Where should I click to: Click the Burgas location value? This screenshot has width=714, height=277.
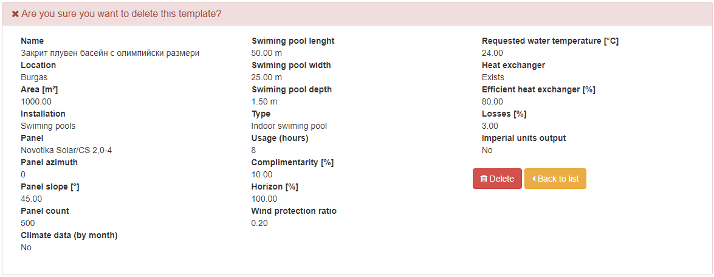(34, 77)
